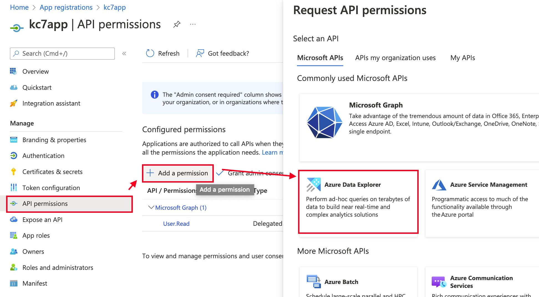
Task: Go to the Home breadcrumb link
Action: (x=19, y=7)
